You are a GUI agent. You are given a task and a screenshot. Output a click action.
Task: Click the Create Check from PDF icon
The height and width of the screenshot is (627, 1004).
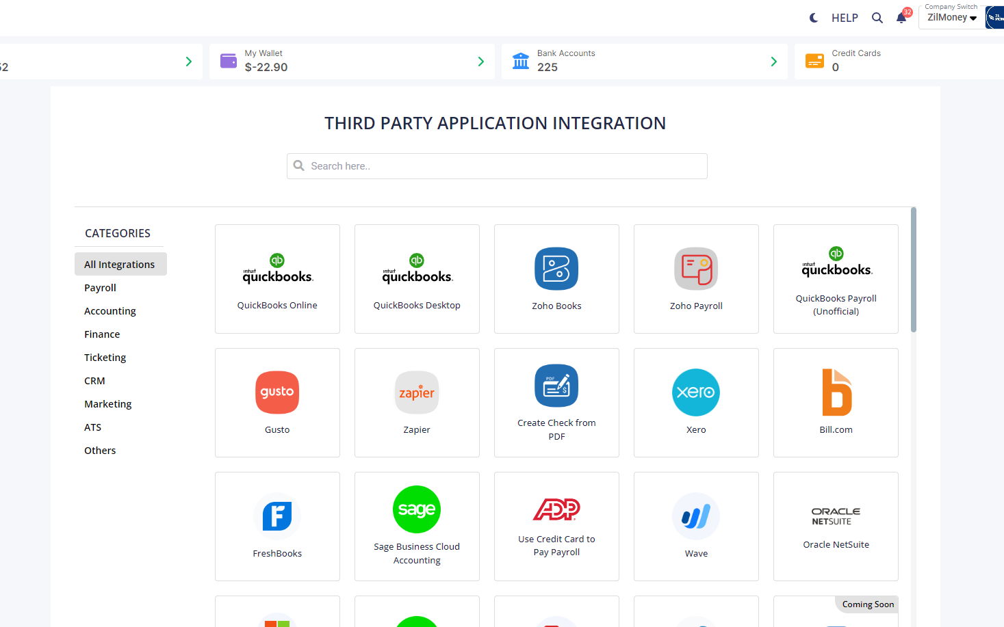tap(556, 386)
